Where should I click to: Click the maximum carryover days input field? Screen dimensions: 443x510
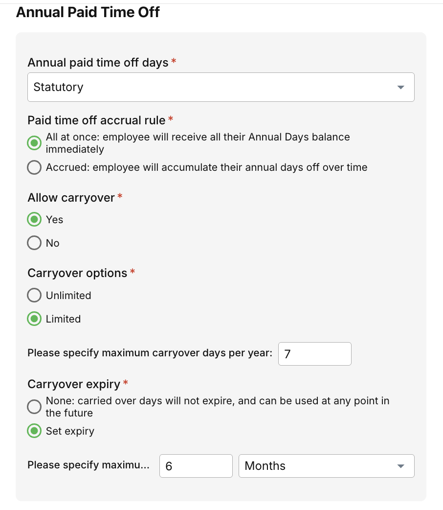(314, 354)
